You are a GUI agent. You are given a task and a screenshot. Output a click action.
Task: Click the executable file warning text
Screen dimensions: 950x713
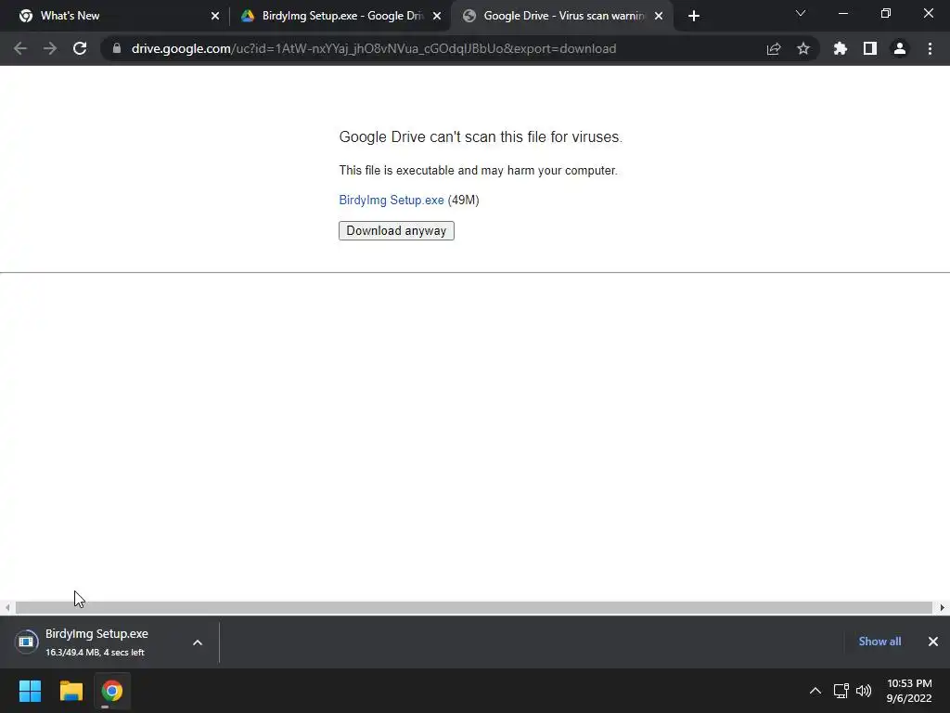pos(478,171)
